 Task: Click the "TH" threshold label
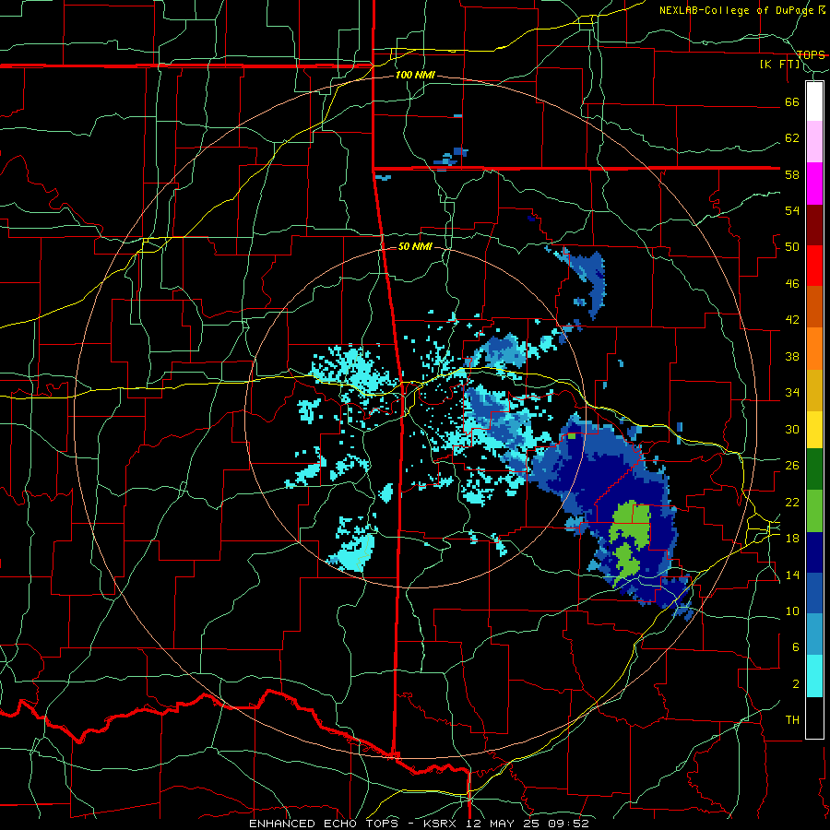(792, 720)
